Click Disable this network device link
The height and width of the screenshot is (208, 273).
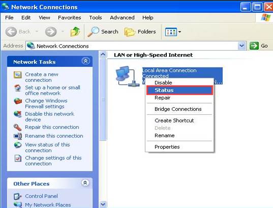[49, 117]
